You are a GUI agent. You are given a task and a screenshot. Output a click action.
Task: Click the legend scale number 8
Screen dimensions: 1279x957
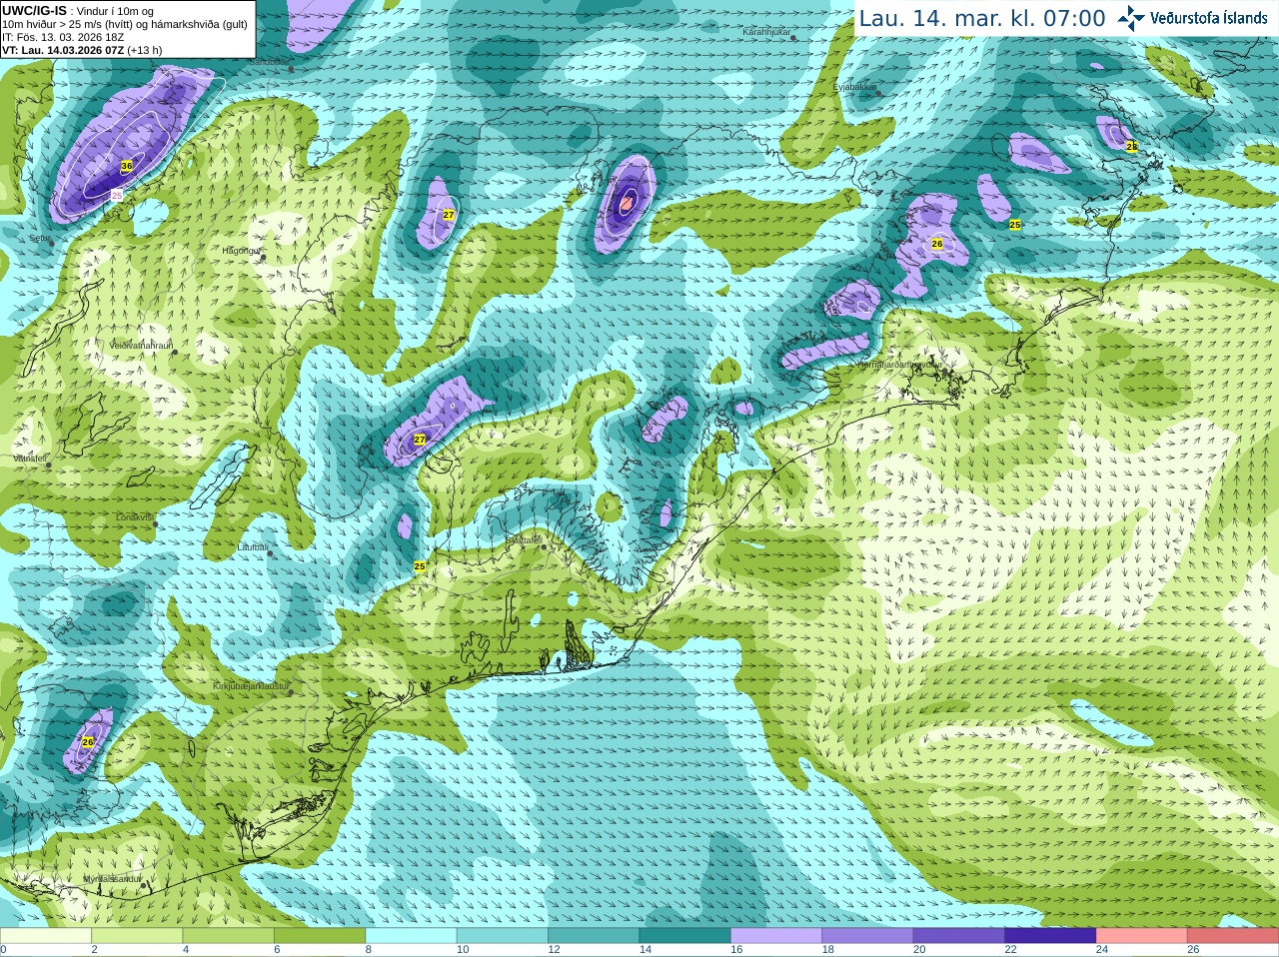click(369, 950)
